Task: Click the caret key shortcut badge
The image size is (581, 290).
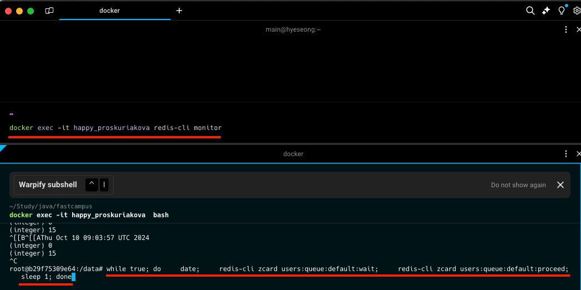Action: point(92,184)
